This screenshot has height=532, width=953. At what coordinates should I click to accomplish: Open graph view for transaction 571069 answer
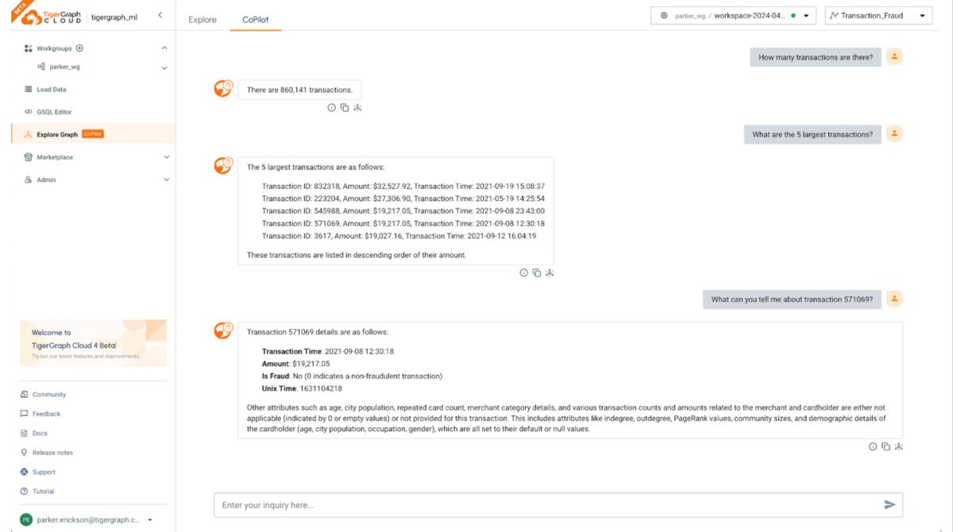coord(898,446)
